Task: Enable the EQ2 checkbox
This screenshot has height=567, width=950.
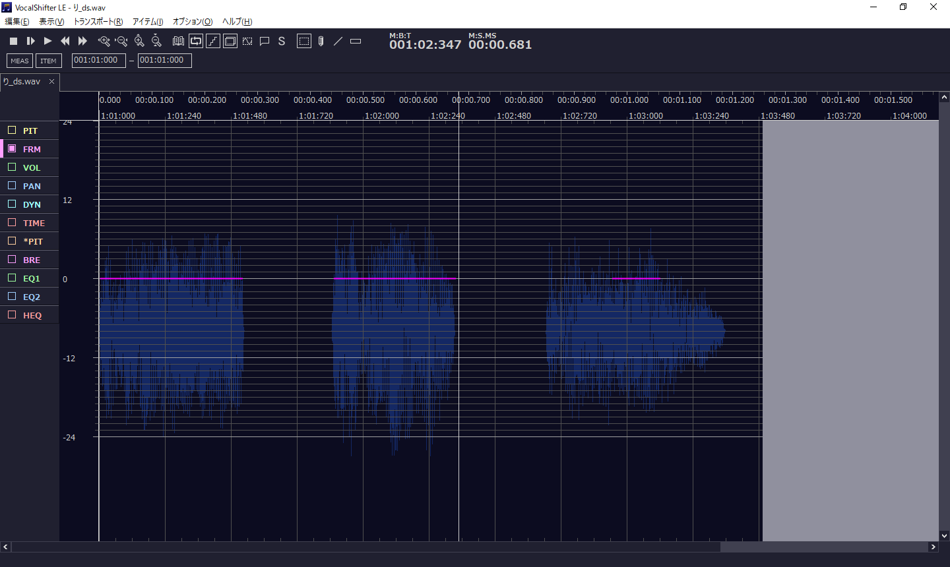Action: point(12,297)
